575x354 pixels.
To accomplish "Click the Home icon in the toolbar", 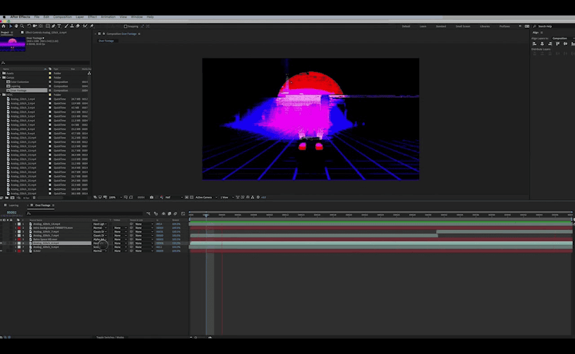I will point(4,26).
